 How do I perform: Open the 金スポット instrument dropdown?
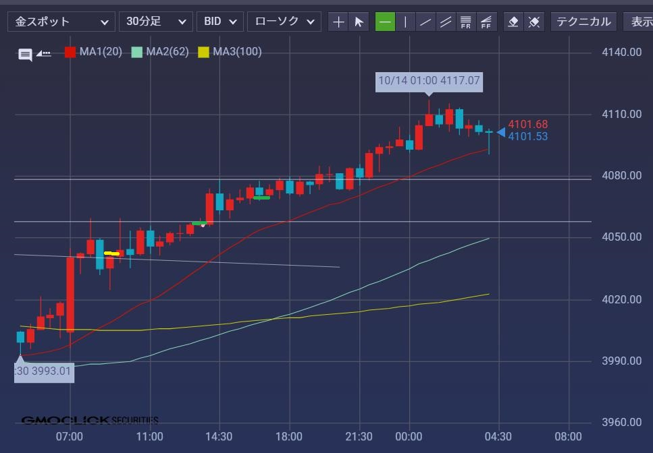tap(61, 22)
